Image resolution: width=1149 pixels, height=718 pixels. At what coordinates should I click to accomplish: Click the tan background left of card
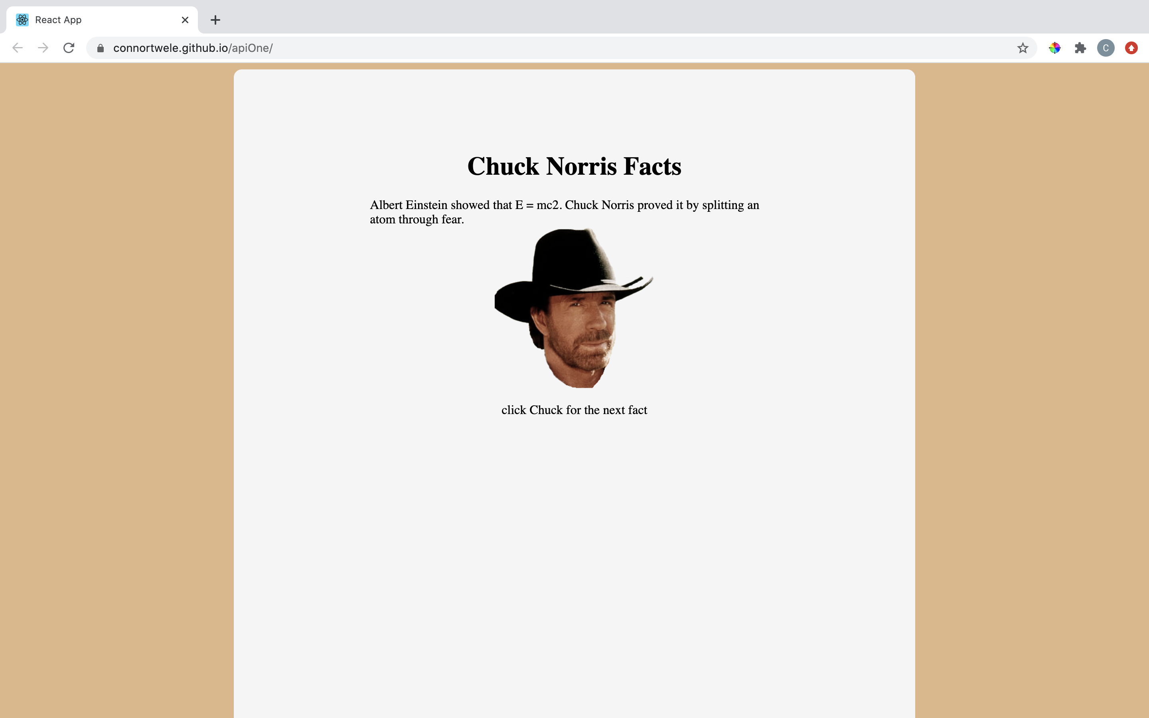[x=116, y=380]
